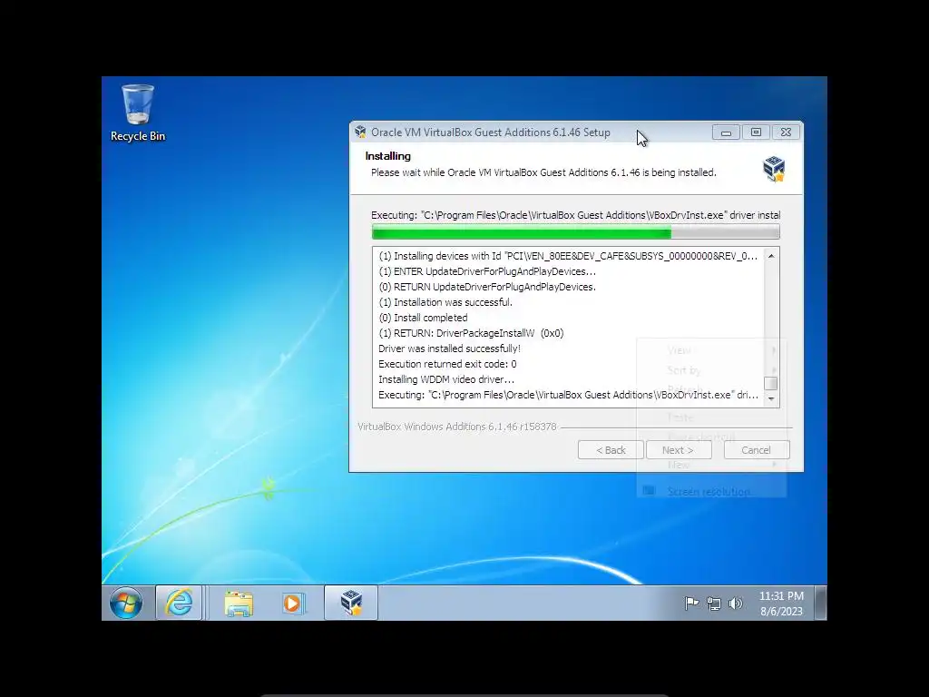Viewport: 929px width, 697px height.
Task: Select 'ENTER UpdateDriverForPlugAndPlayDevices...' log line
Action: coord(487,271)
